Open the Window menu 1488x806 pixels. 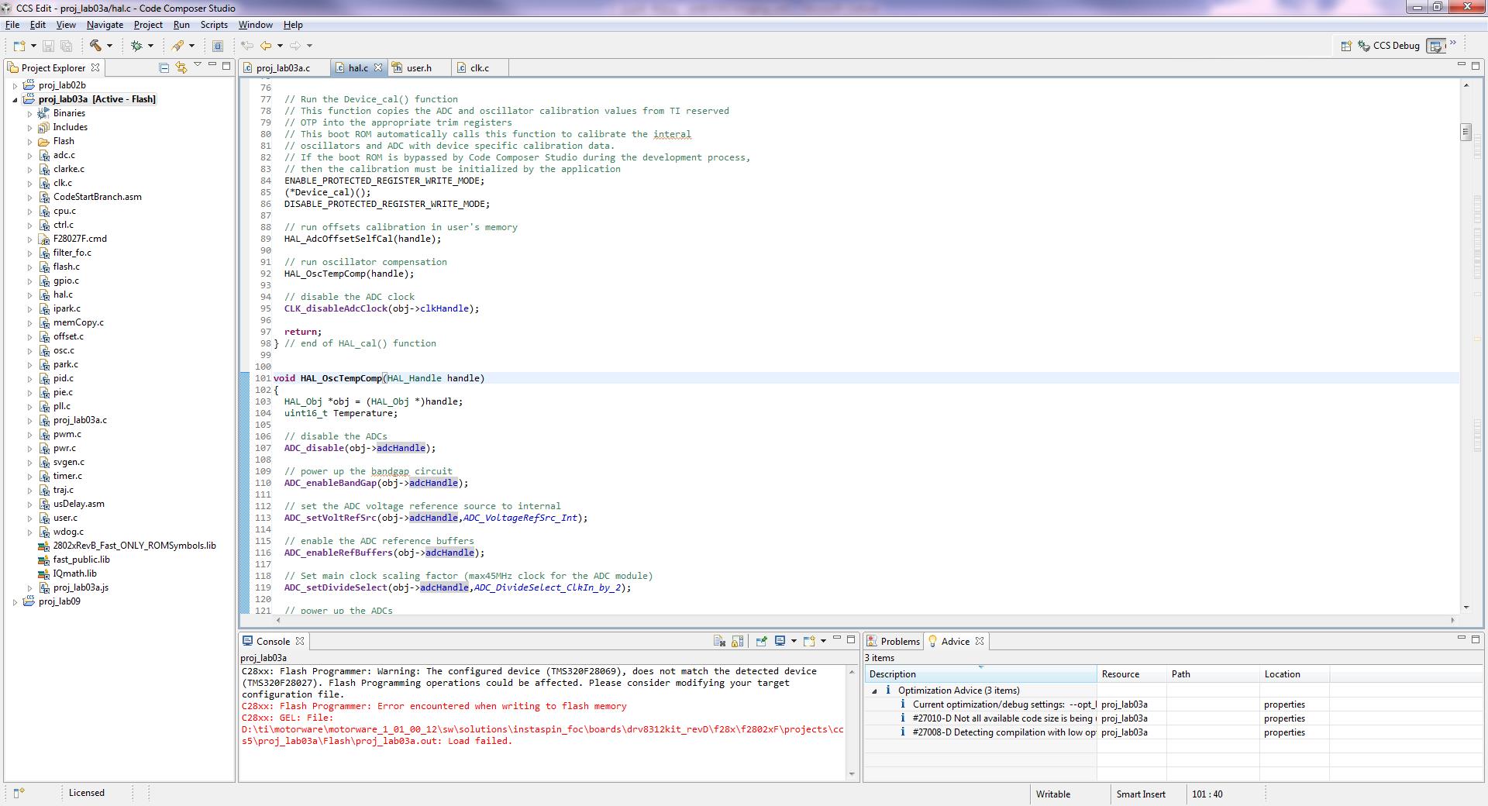(x=255, y=25)
